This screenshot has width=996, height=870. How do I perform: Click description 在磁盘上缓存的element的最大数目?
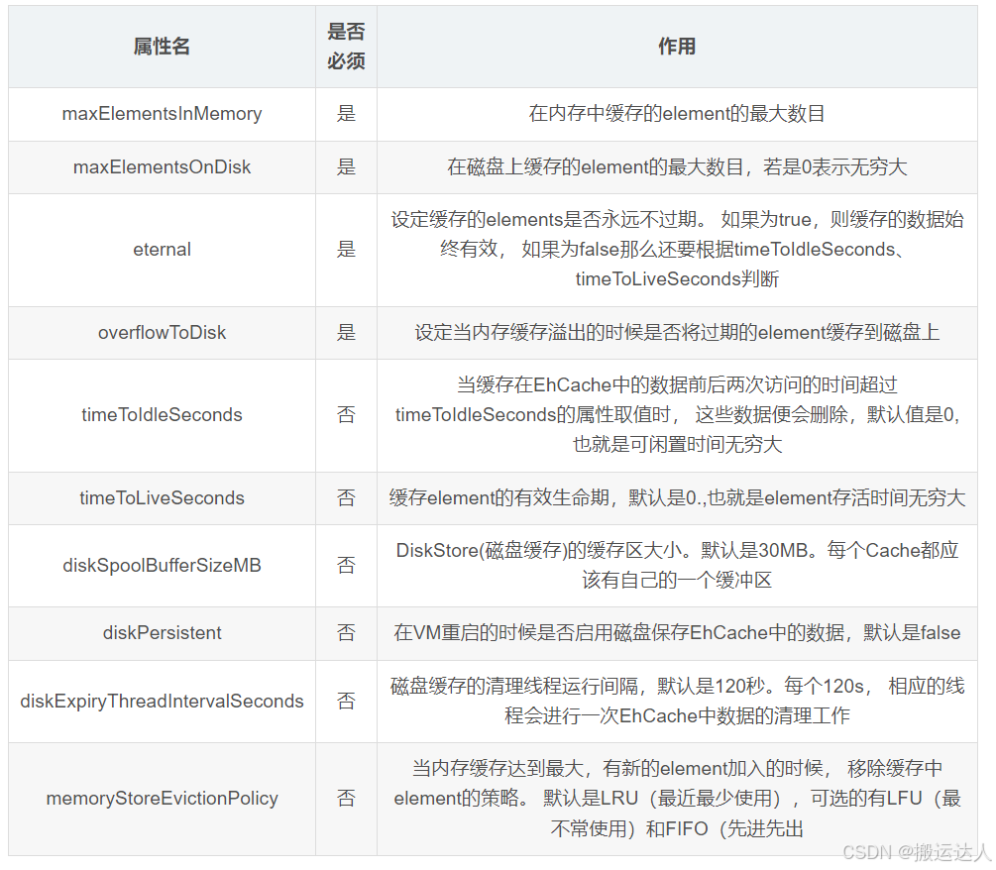click(x=677, y=167)
